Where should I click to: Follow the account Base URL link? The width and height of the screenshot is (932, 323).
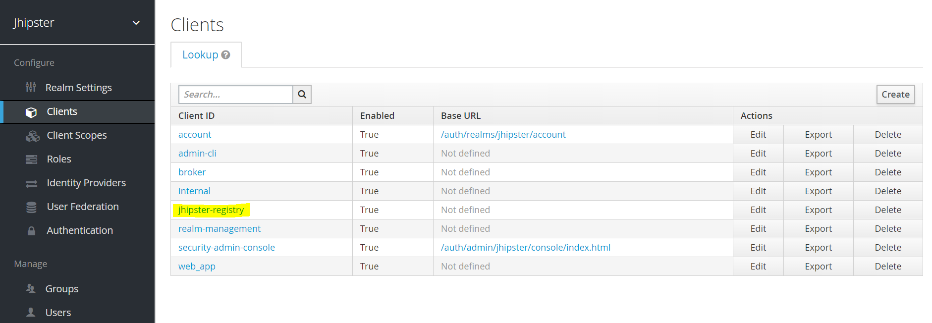[502, 134]
